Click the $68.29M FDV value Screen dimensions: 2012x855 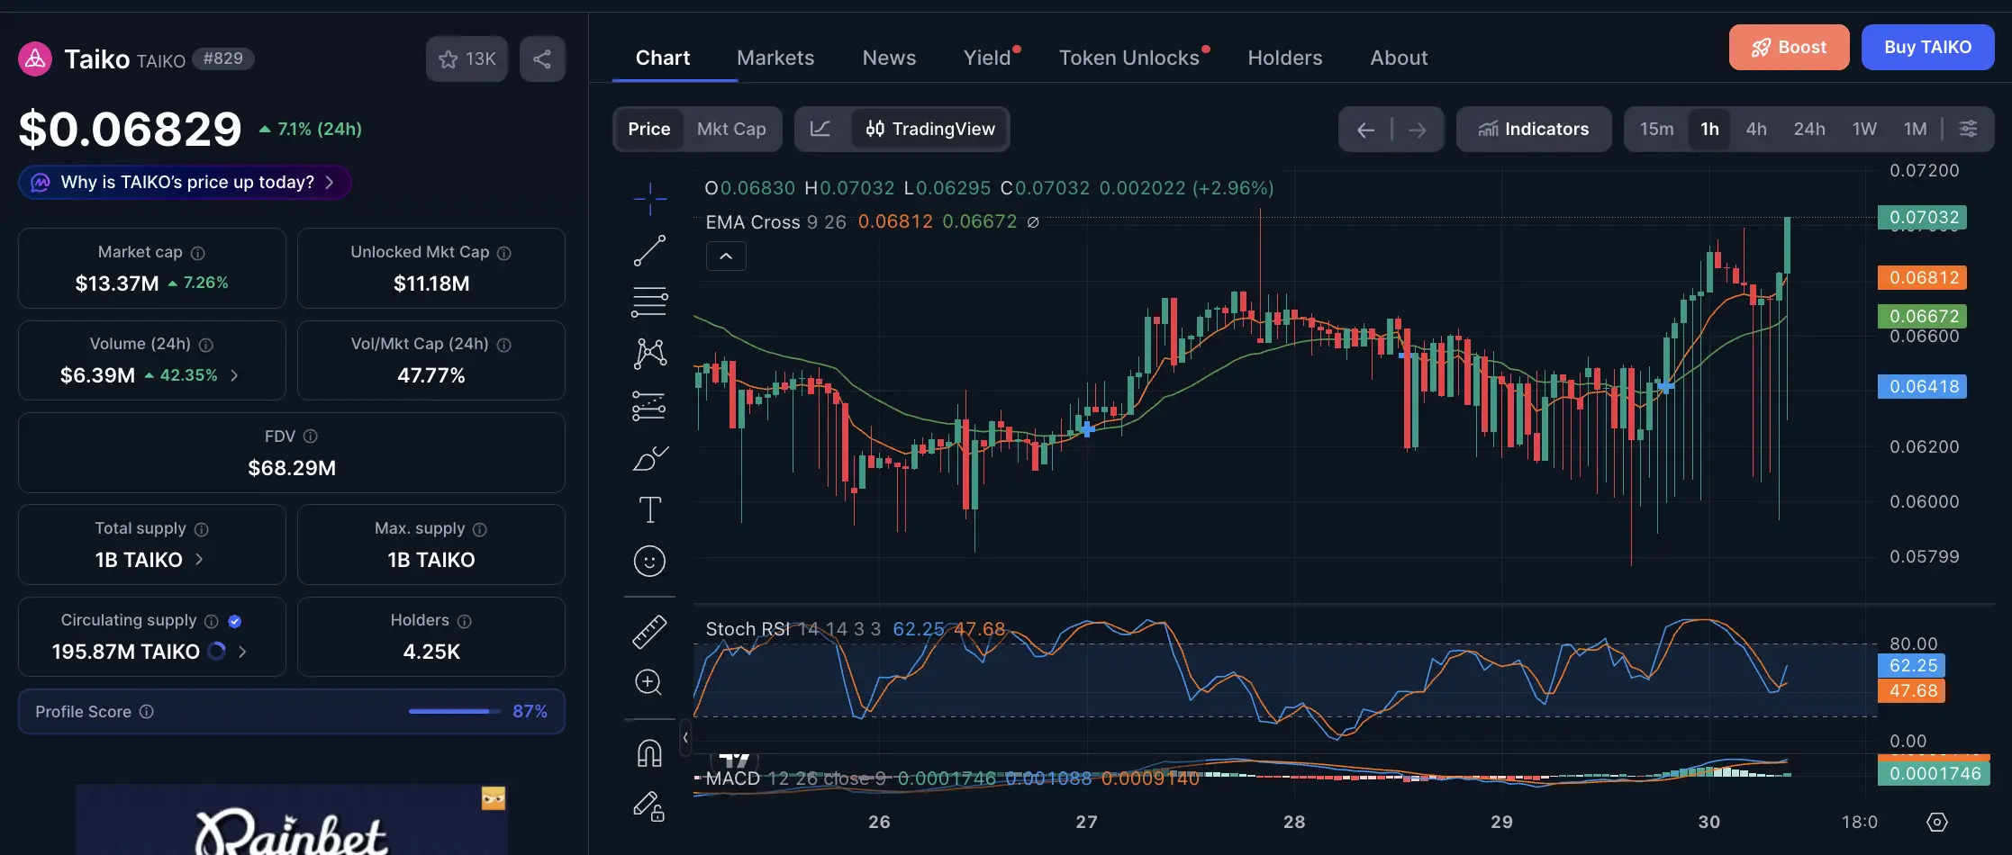pos(292,468)
